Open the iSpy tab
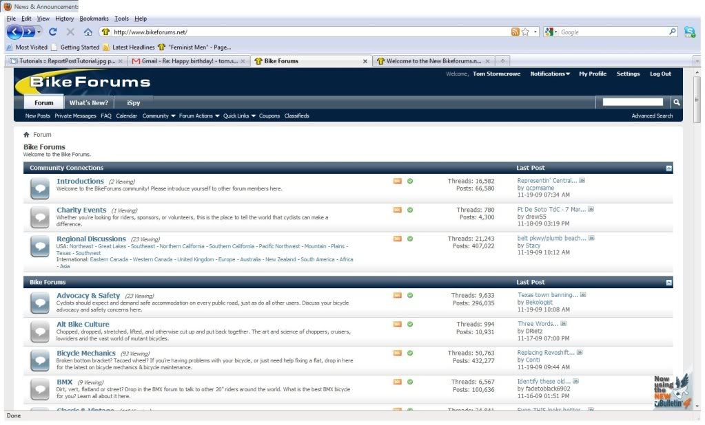705x425 pixels. [x=134, y=102]
